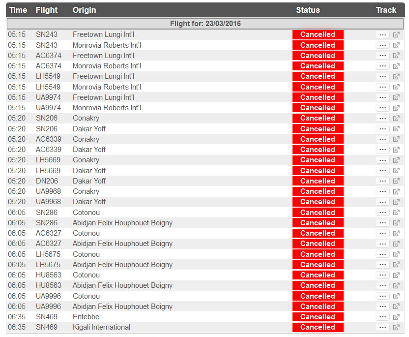
Task: Click ellipsis button for UA9968 Dakar Yoff
Action: pos(382,202)
